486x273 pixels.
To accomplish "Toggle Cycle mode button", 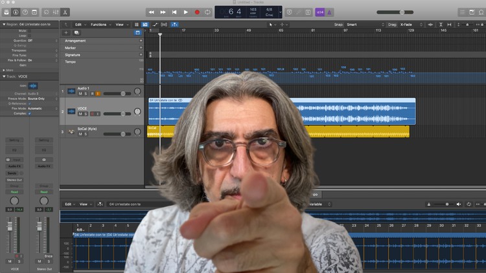I will (207, 12).
